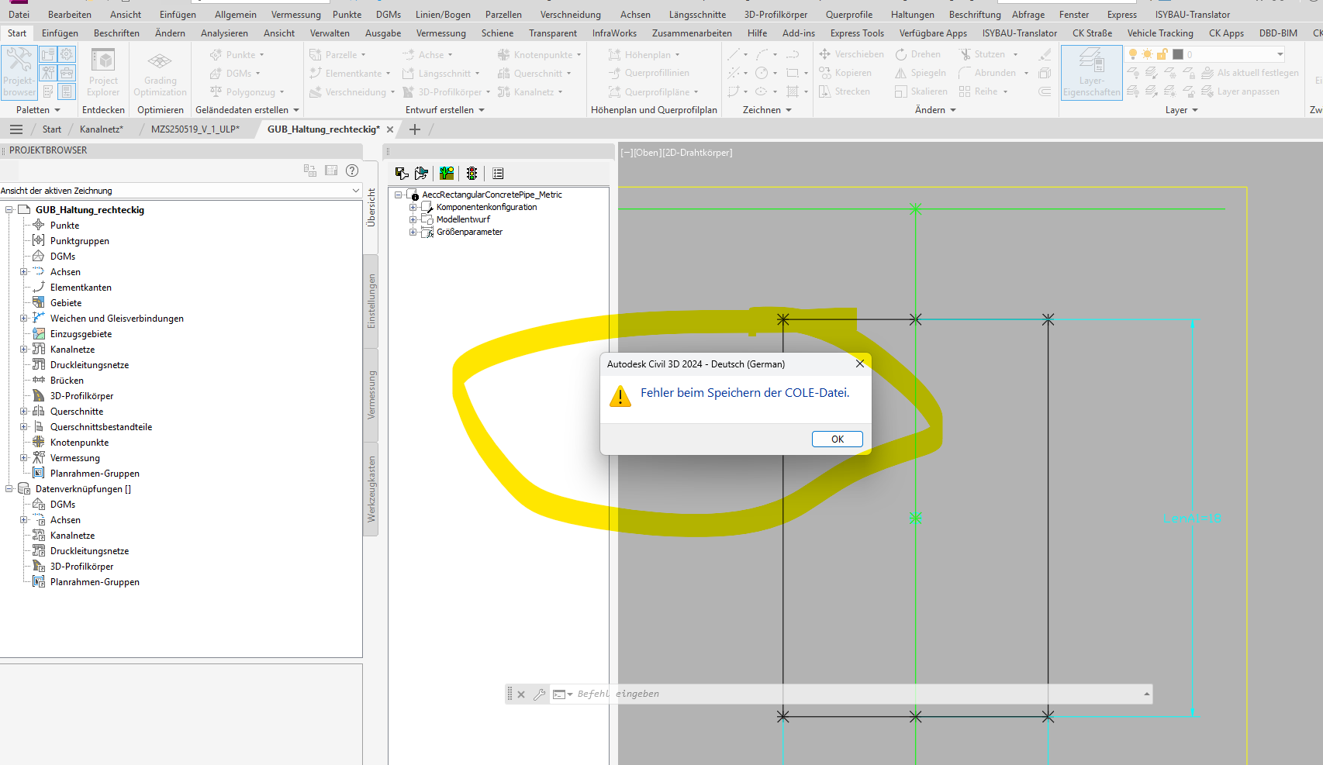Expand the Zeichnen panel
1323x765 pixels.
[x=768, y=110]
